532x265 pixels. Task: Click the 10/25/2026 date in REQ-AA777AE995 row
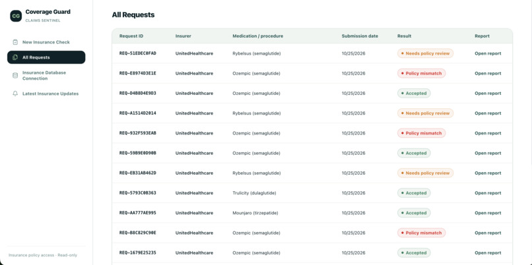[x=353, y=213]
